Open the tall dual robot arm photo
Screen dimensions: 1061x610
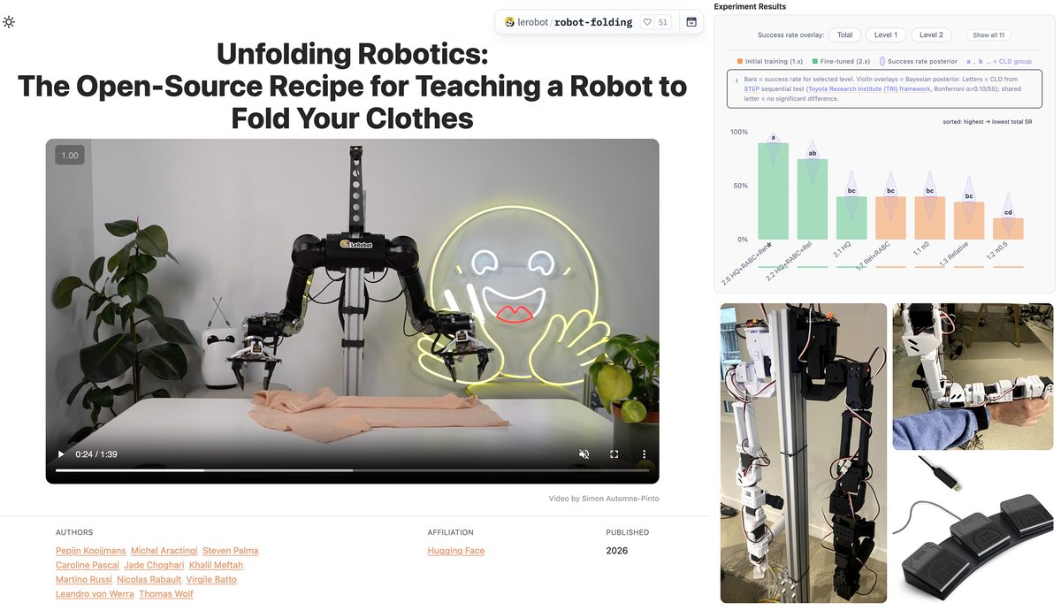click(804, 453)
